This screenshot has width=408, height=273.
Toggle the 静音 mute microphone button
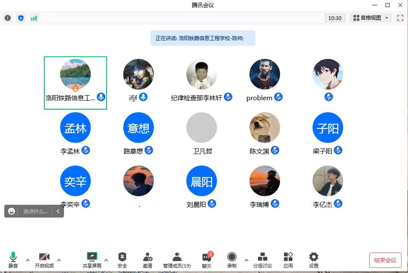(13, 260)
